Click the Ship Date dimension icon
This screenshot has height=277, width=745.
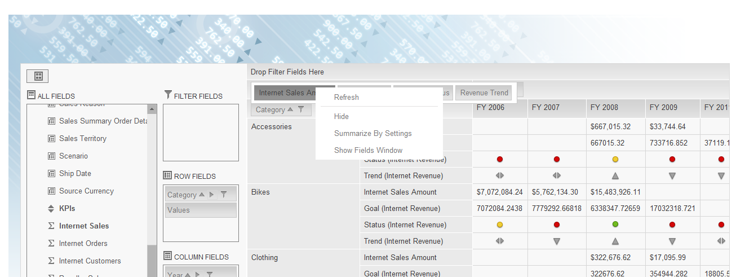[51, 173]
